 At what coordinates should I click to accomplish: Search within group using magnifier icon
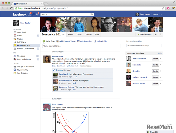[x=160, y=34]
